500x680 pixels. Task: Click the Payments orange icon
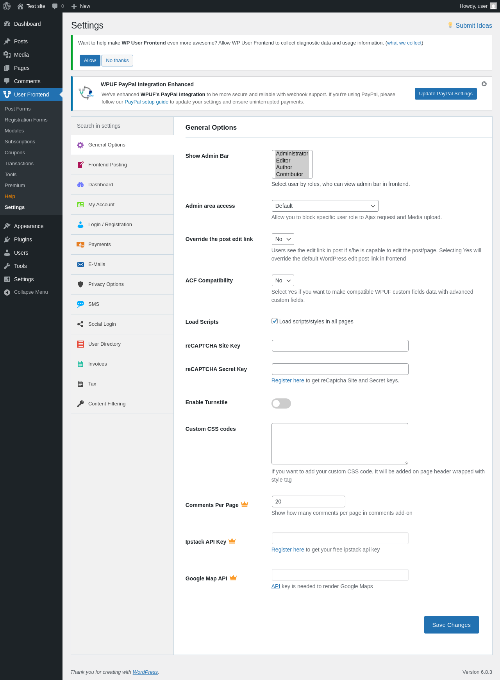80,245
